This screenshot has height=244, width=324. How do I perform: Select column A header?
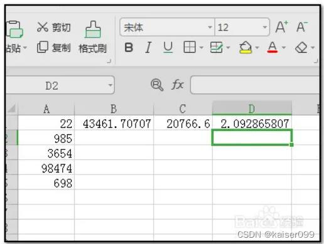point(46,109)
